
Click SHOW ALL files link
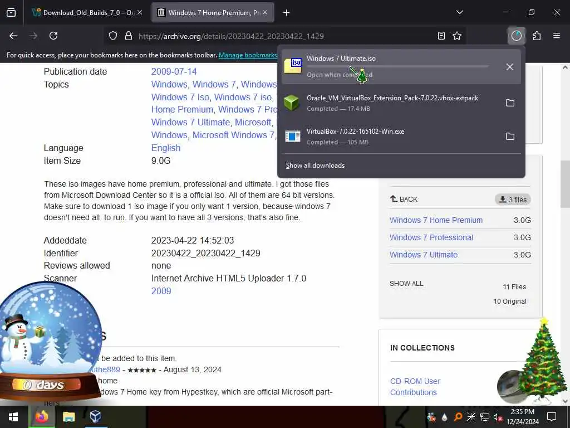pyautogui.click(x=406, y=284)
